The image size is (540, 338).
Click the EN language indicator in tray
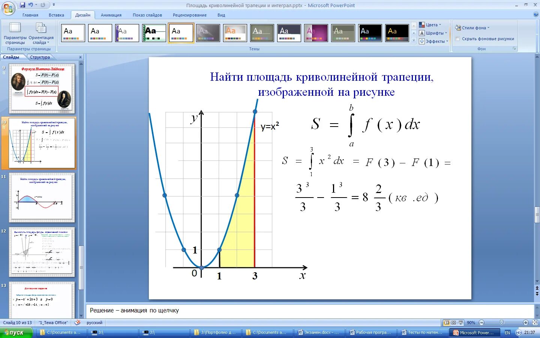507,333
